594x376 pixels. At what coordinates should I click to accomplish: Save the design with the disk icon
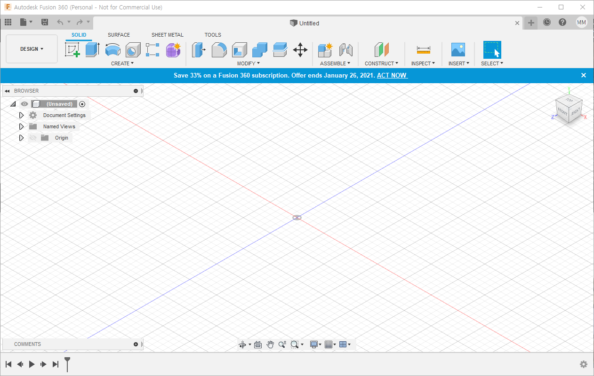click(45, 22)
